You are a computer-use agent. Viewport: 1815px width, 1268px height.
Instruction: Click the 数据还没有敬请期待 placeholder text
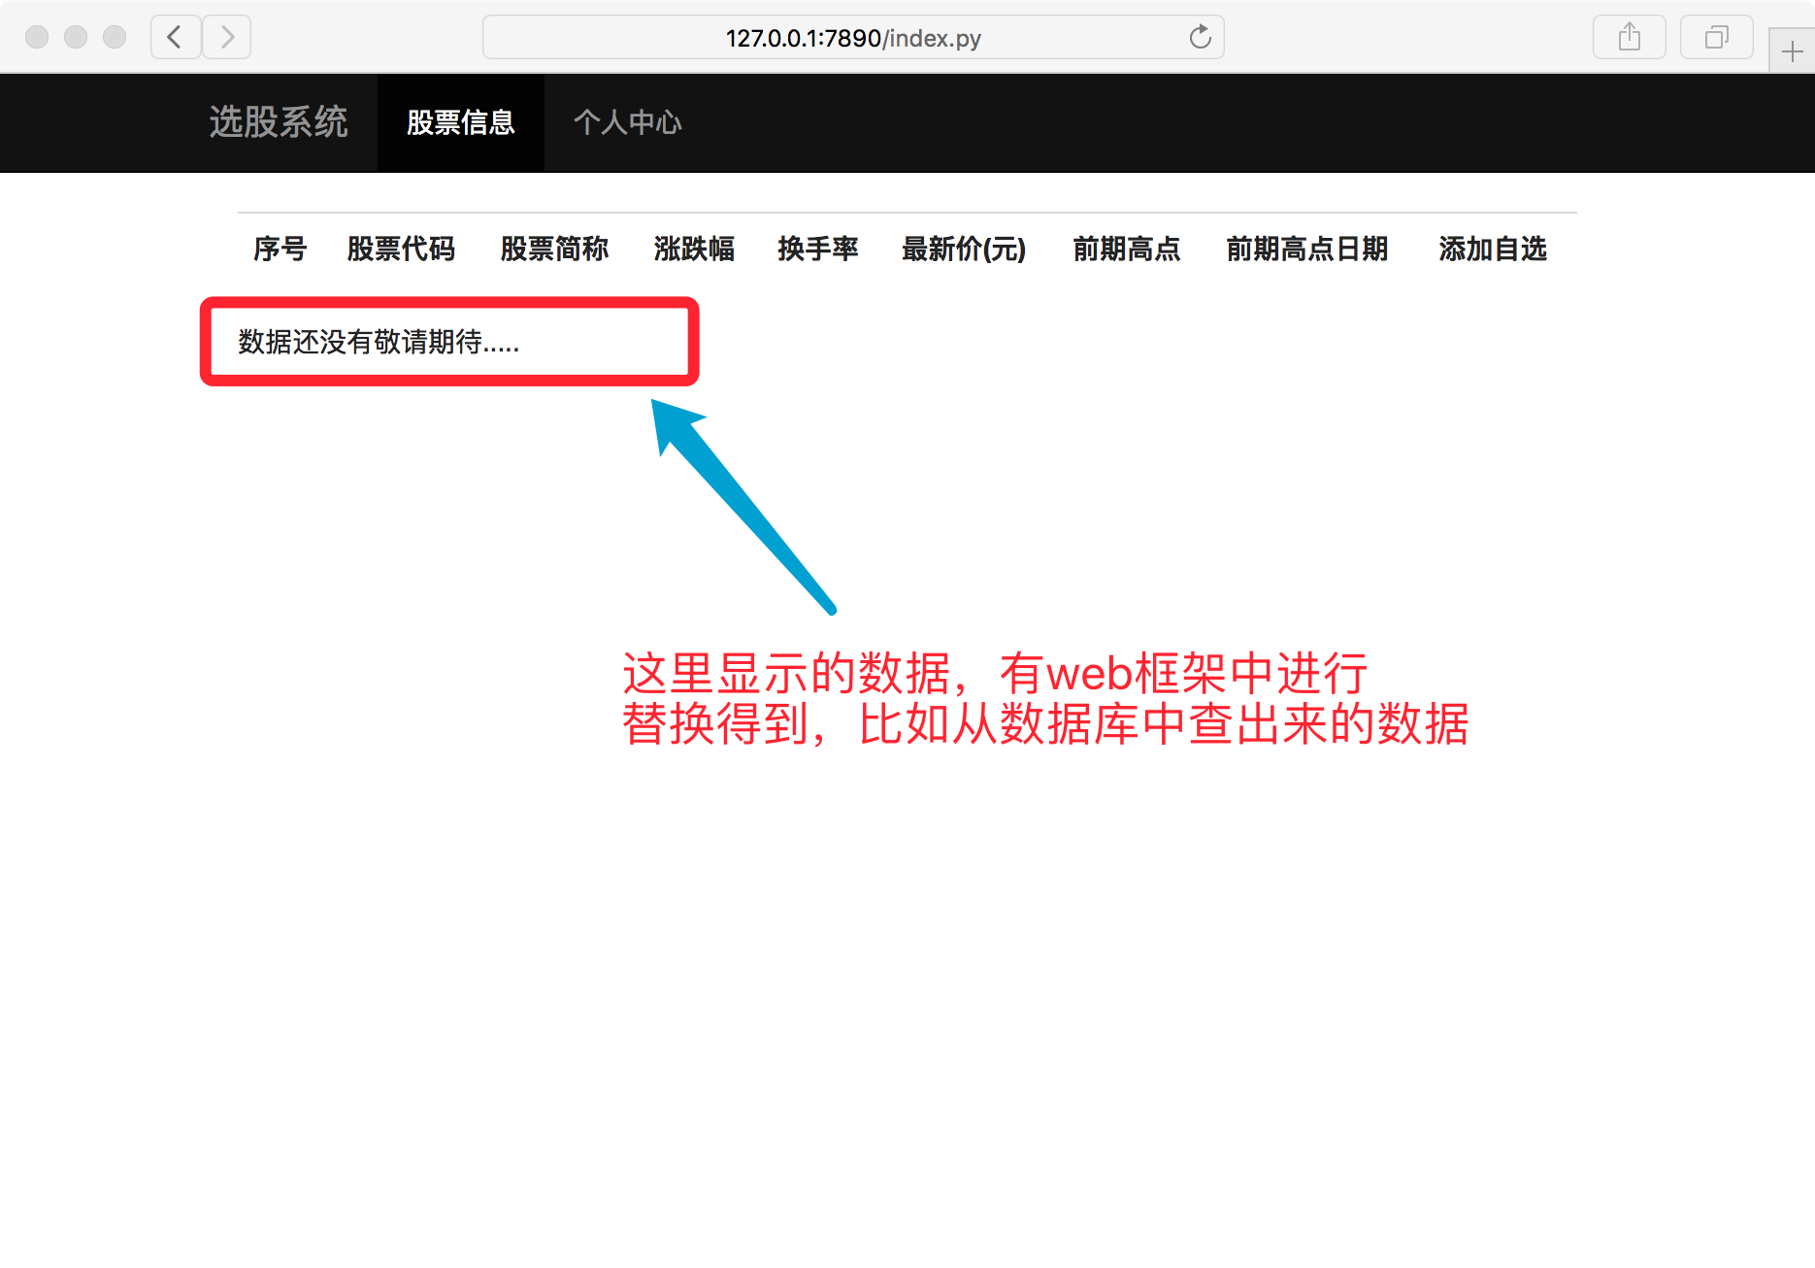(379, 342)
